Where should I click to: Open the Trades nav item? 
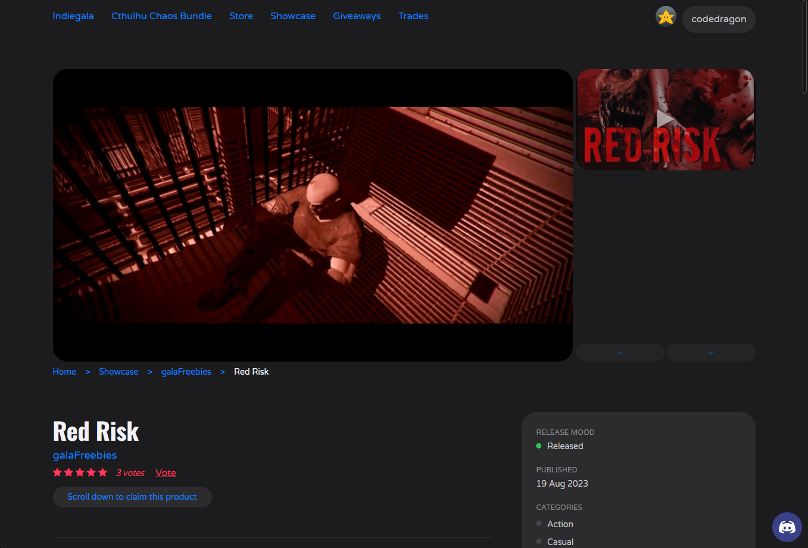point(413,16)
